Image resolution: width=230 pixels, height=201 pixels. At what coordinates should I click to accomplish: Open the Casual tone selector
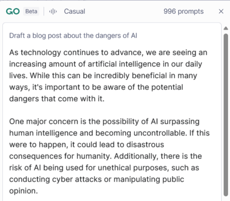pyautogui.click(x=74, y=12)
